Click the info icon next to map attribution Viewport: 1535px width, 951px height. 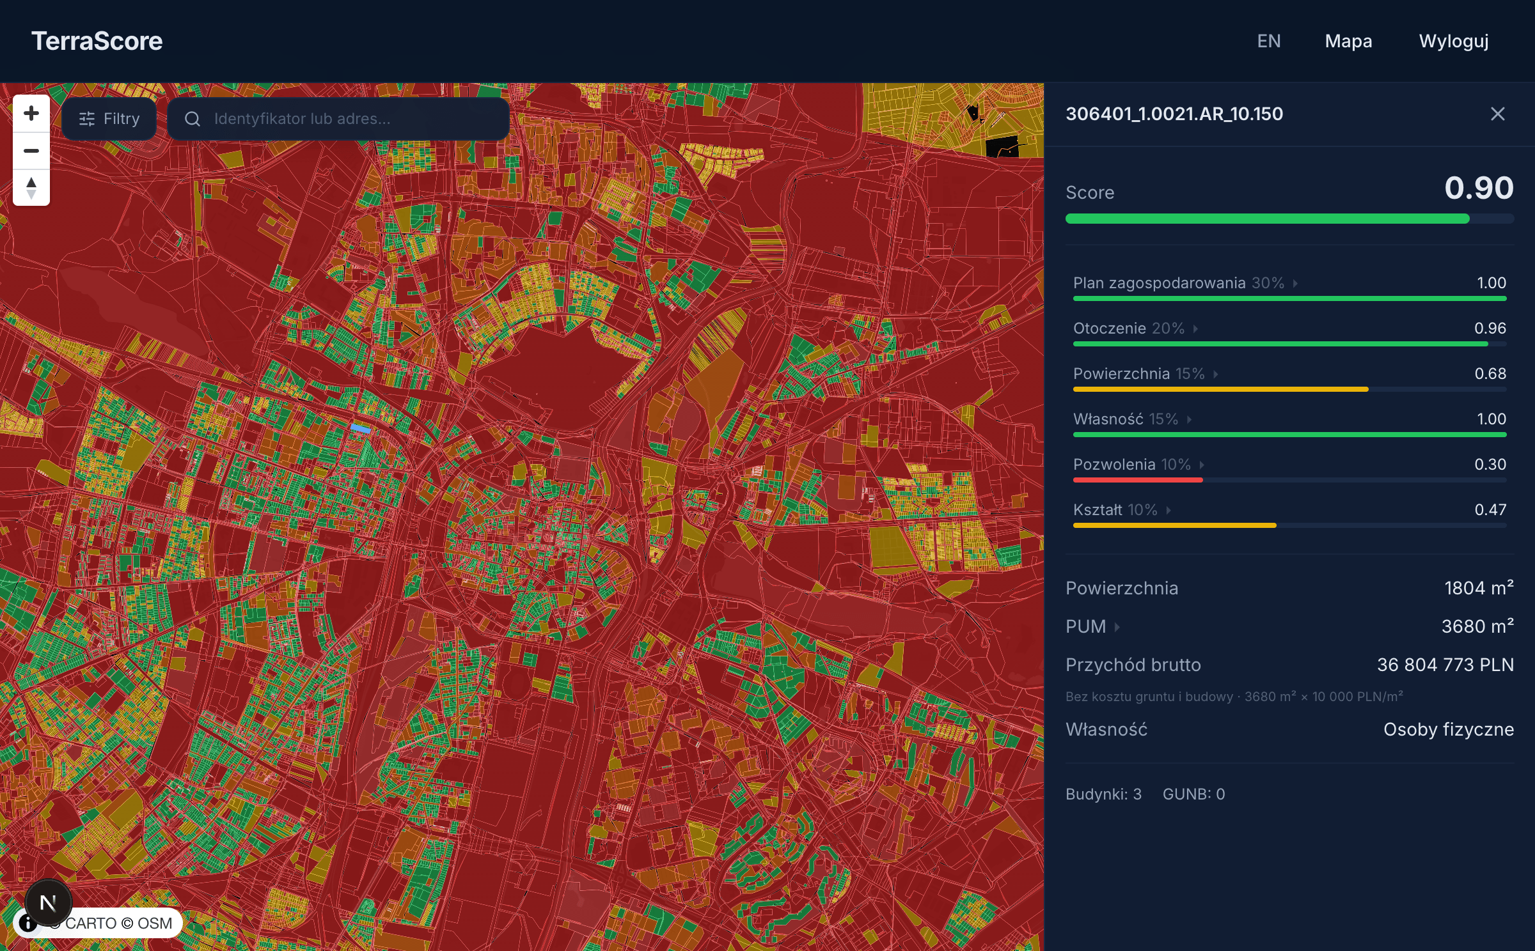tap(28, 923)
